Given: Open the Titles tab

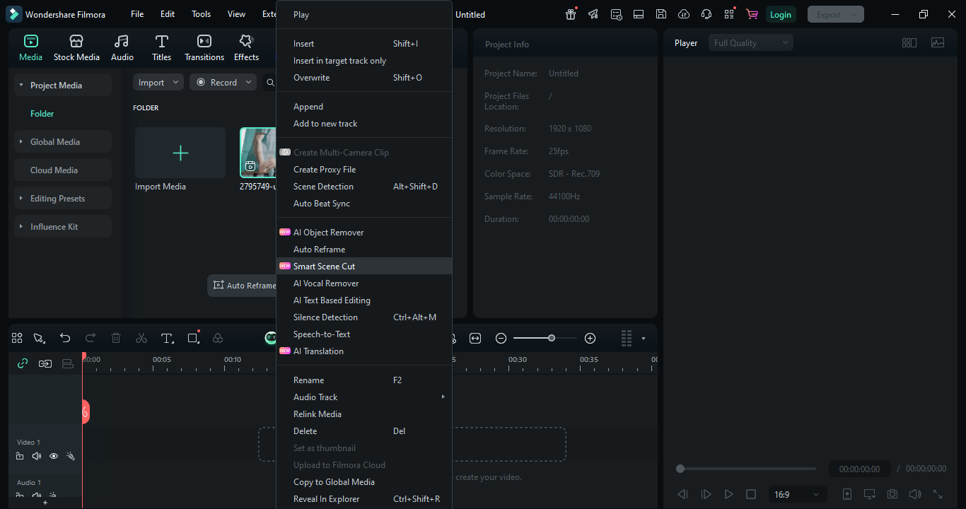Looking at the screenshot, I should pos(161,48).
